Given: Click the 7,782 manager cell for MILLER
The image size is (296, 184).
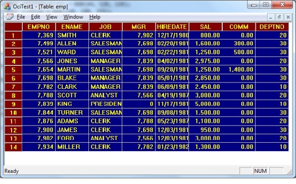Looking at the screenshot, I should click(139, 147).
